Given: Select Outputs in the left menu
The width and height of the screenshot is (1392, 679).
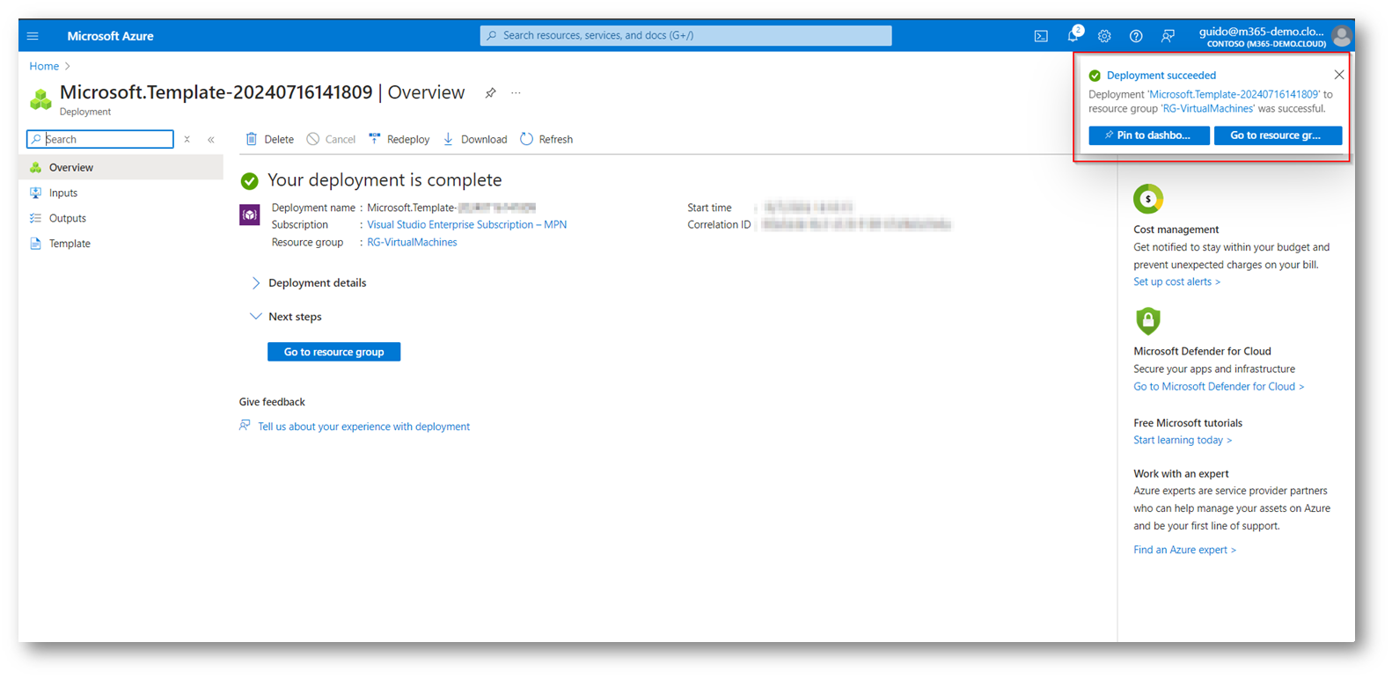Looking at the screenshot, I should point(121,218).
